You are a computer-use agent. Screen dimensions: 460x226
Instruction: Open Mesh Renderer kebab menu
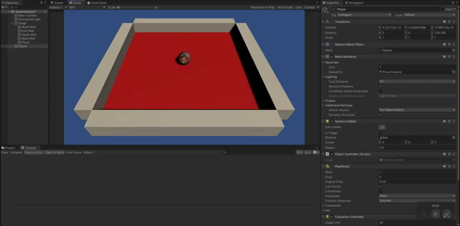[x=454, y=56]
